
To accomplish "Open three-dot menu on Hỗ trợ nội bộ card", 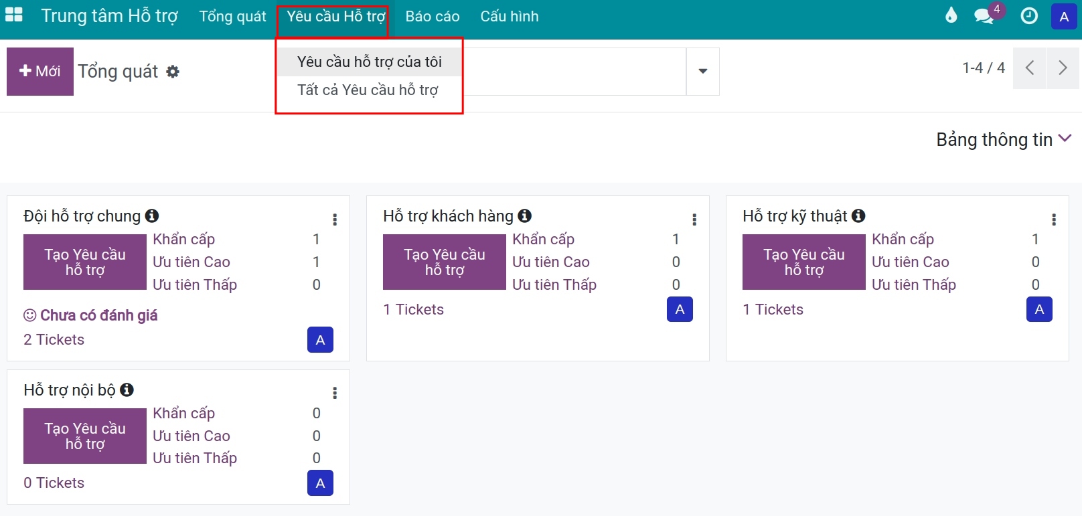I will (335, 394).
